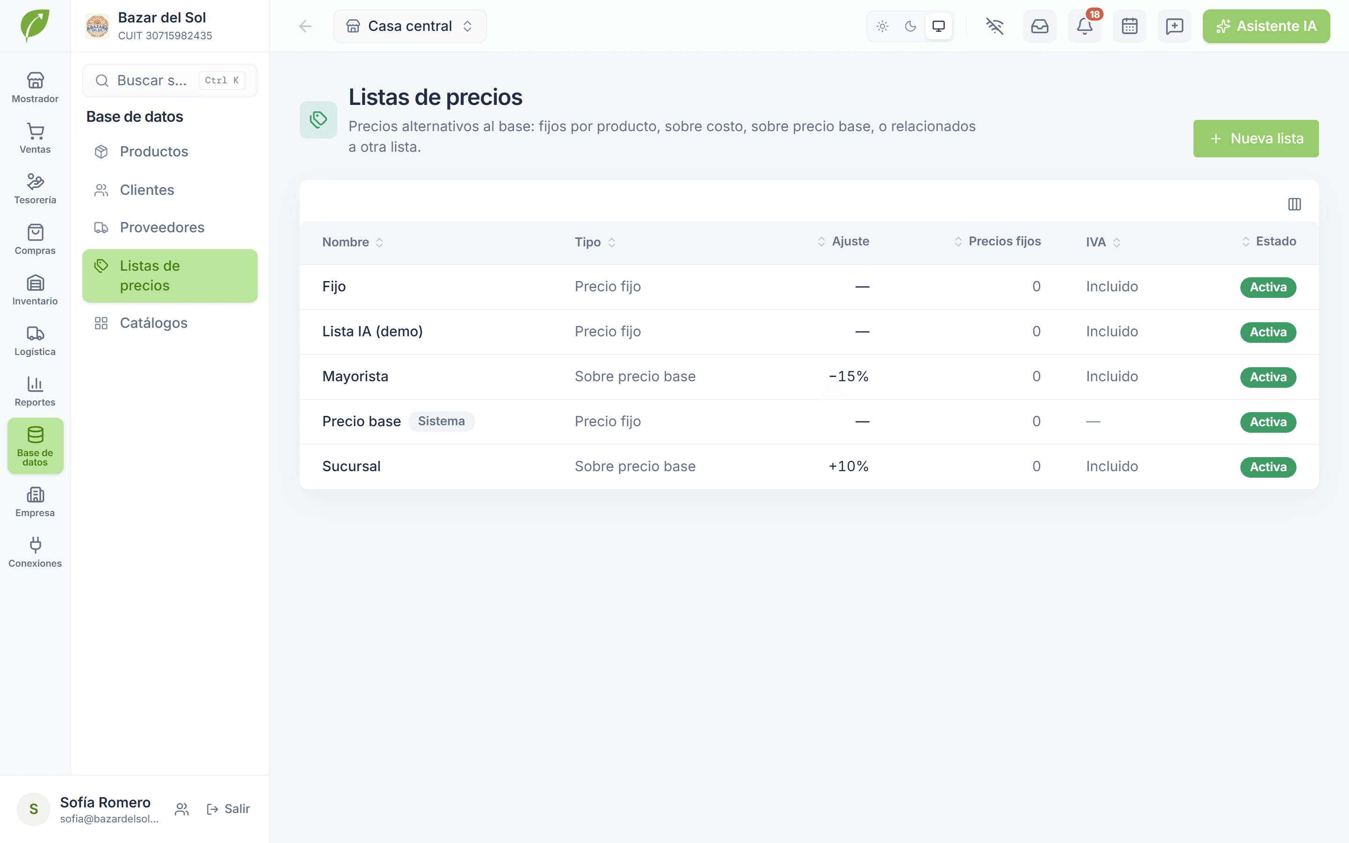Image resolution: width=1349 pixels, height=843 pixels.
Task: Open notifications bell with 18 badge
Action: pos(1085,26)
